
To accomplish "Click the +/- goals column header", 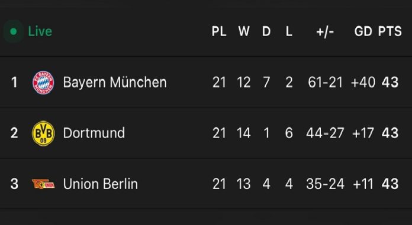I will (x=325, y=32).
